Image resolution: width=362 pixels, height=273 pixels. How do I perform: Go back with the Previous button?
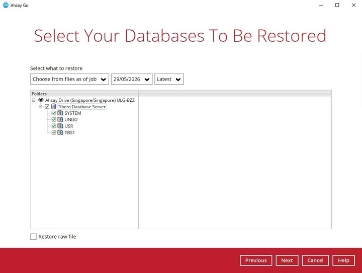(256, 260)
